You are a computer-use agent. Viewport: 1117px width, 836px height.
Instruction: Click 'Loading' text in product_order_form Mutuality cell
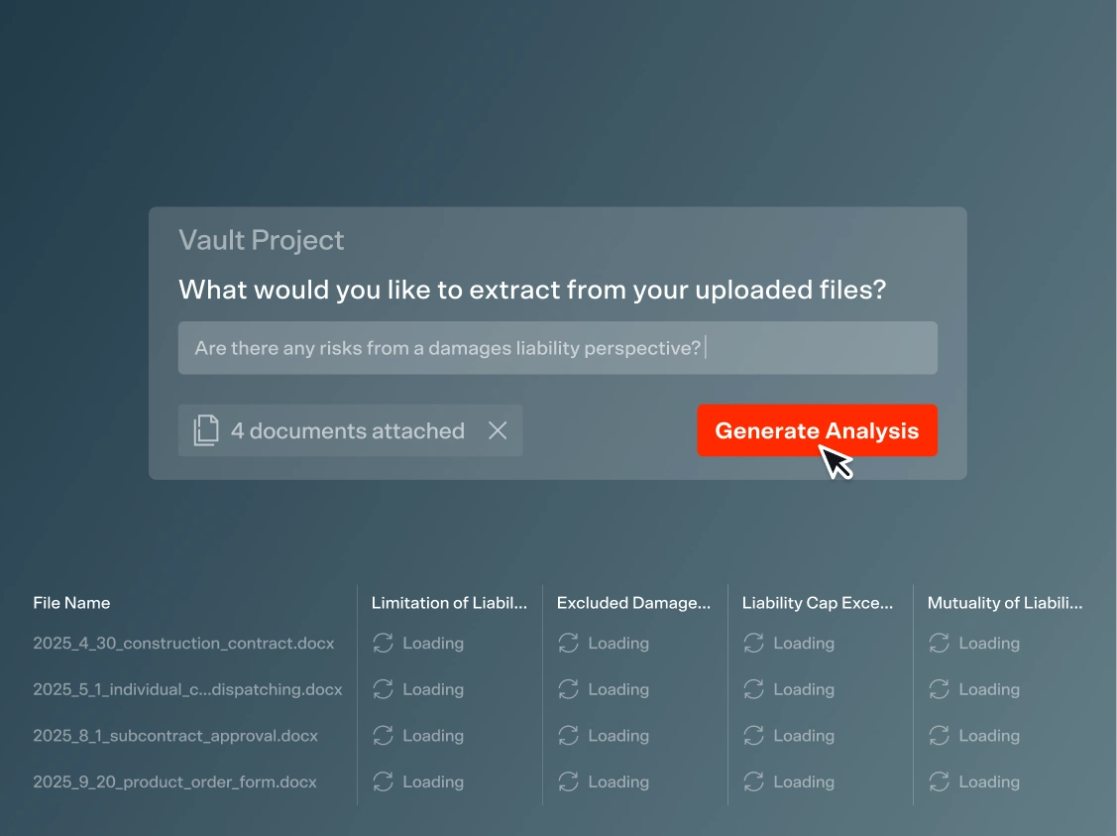[x=989, y=782]
